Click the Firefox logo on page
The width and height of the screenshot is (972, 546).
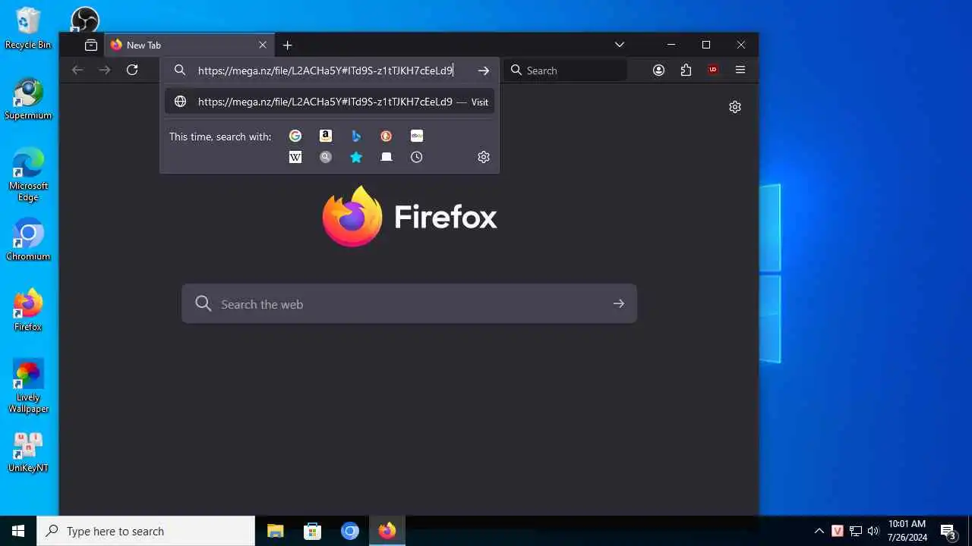[x=409, y=216]
